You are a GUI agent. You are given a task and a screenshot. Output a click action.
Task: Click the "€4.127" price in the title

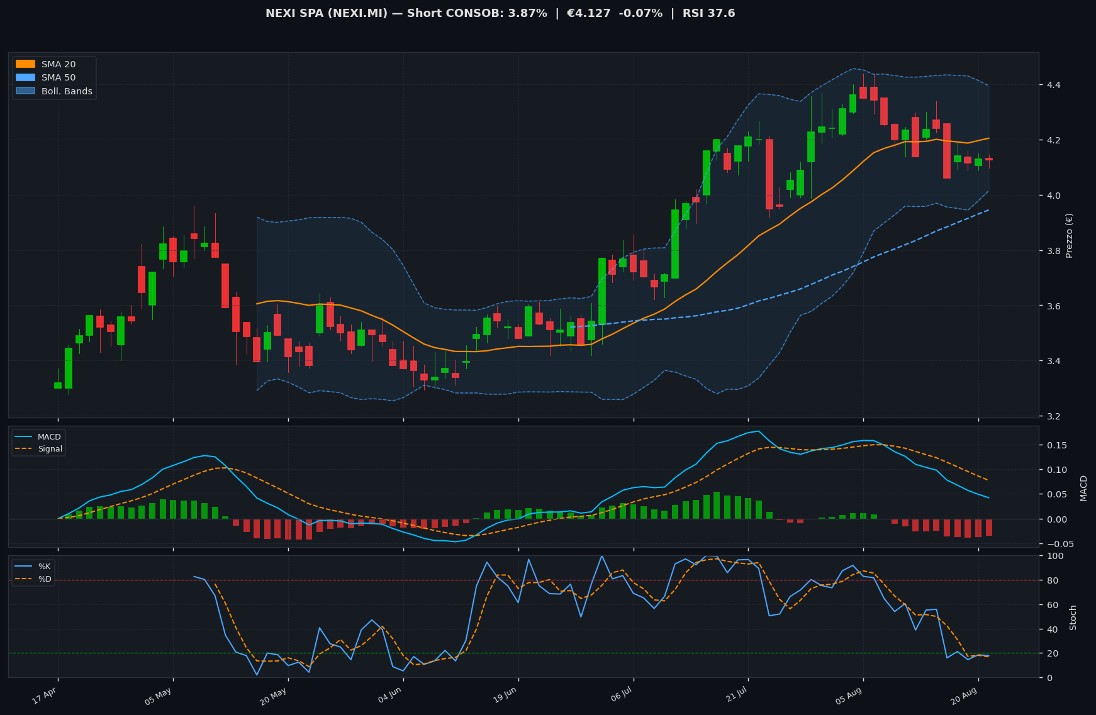click(589, 13)
